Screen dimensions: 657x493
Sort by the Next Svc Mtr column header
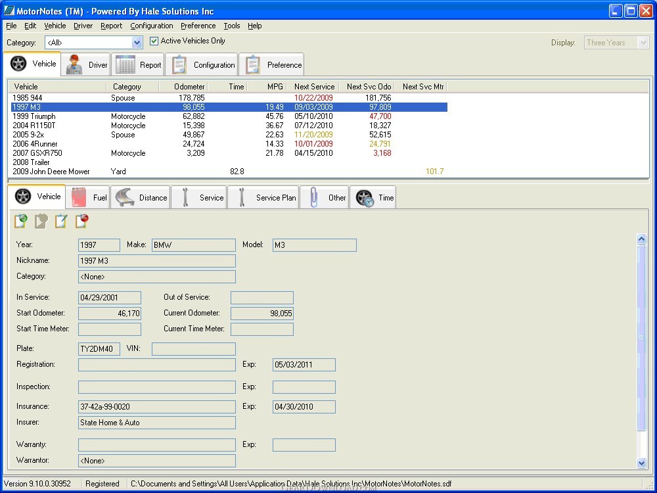pyautogui.click(x=421, y=87)
